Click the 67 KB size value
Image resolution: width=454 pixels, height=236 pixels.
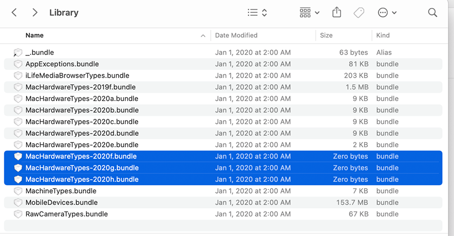358,214
